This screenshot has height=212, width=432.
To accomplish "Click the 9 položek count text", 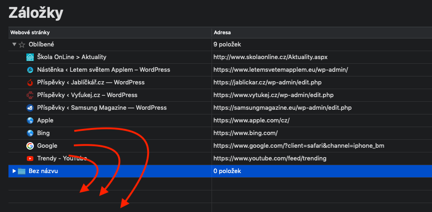I will click(x=228, y=45).
